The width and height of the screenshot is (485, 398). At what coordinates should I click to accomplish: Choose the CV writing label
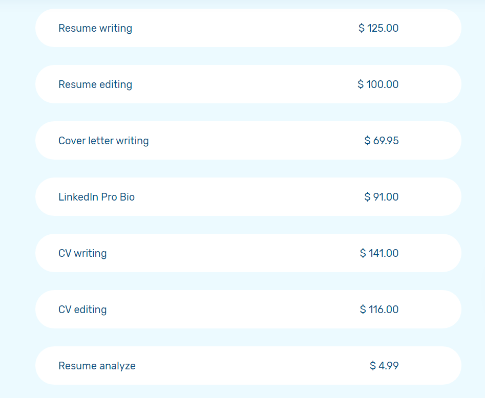(x=82, y=253)
